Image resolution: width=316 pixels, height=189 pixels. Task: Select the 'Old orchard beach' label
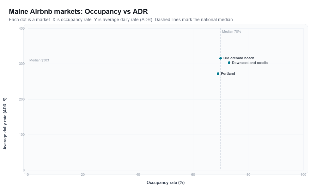[x=239, y=58]
